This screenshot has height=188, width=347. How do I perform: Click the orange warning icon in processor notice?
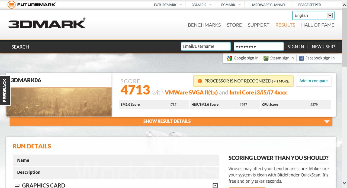[200, 81]
